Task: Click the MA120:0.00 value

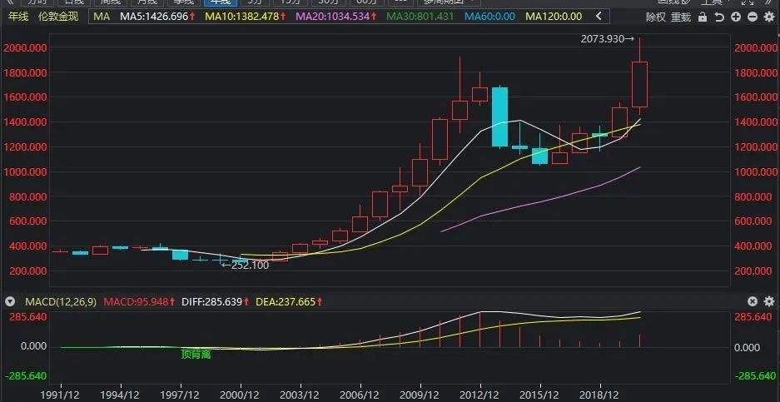Action: coord(554,17)
